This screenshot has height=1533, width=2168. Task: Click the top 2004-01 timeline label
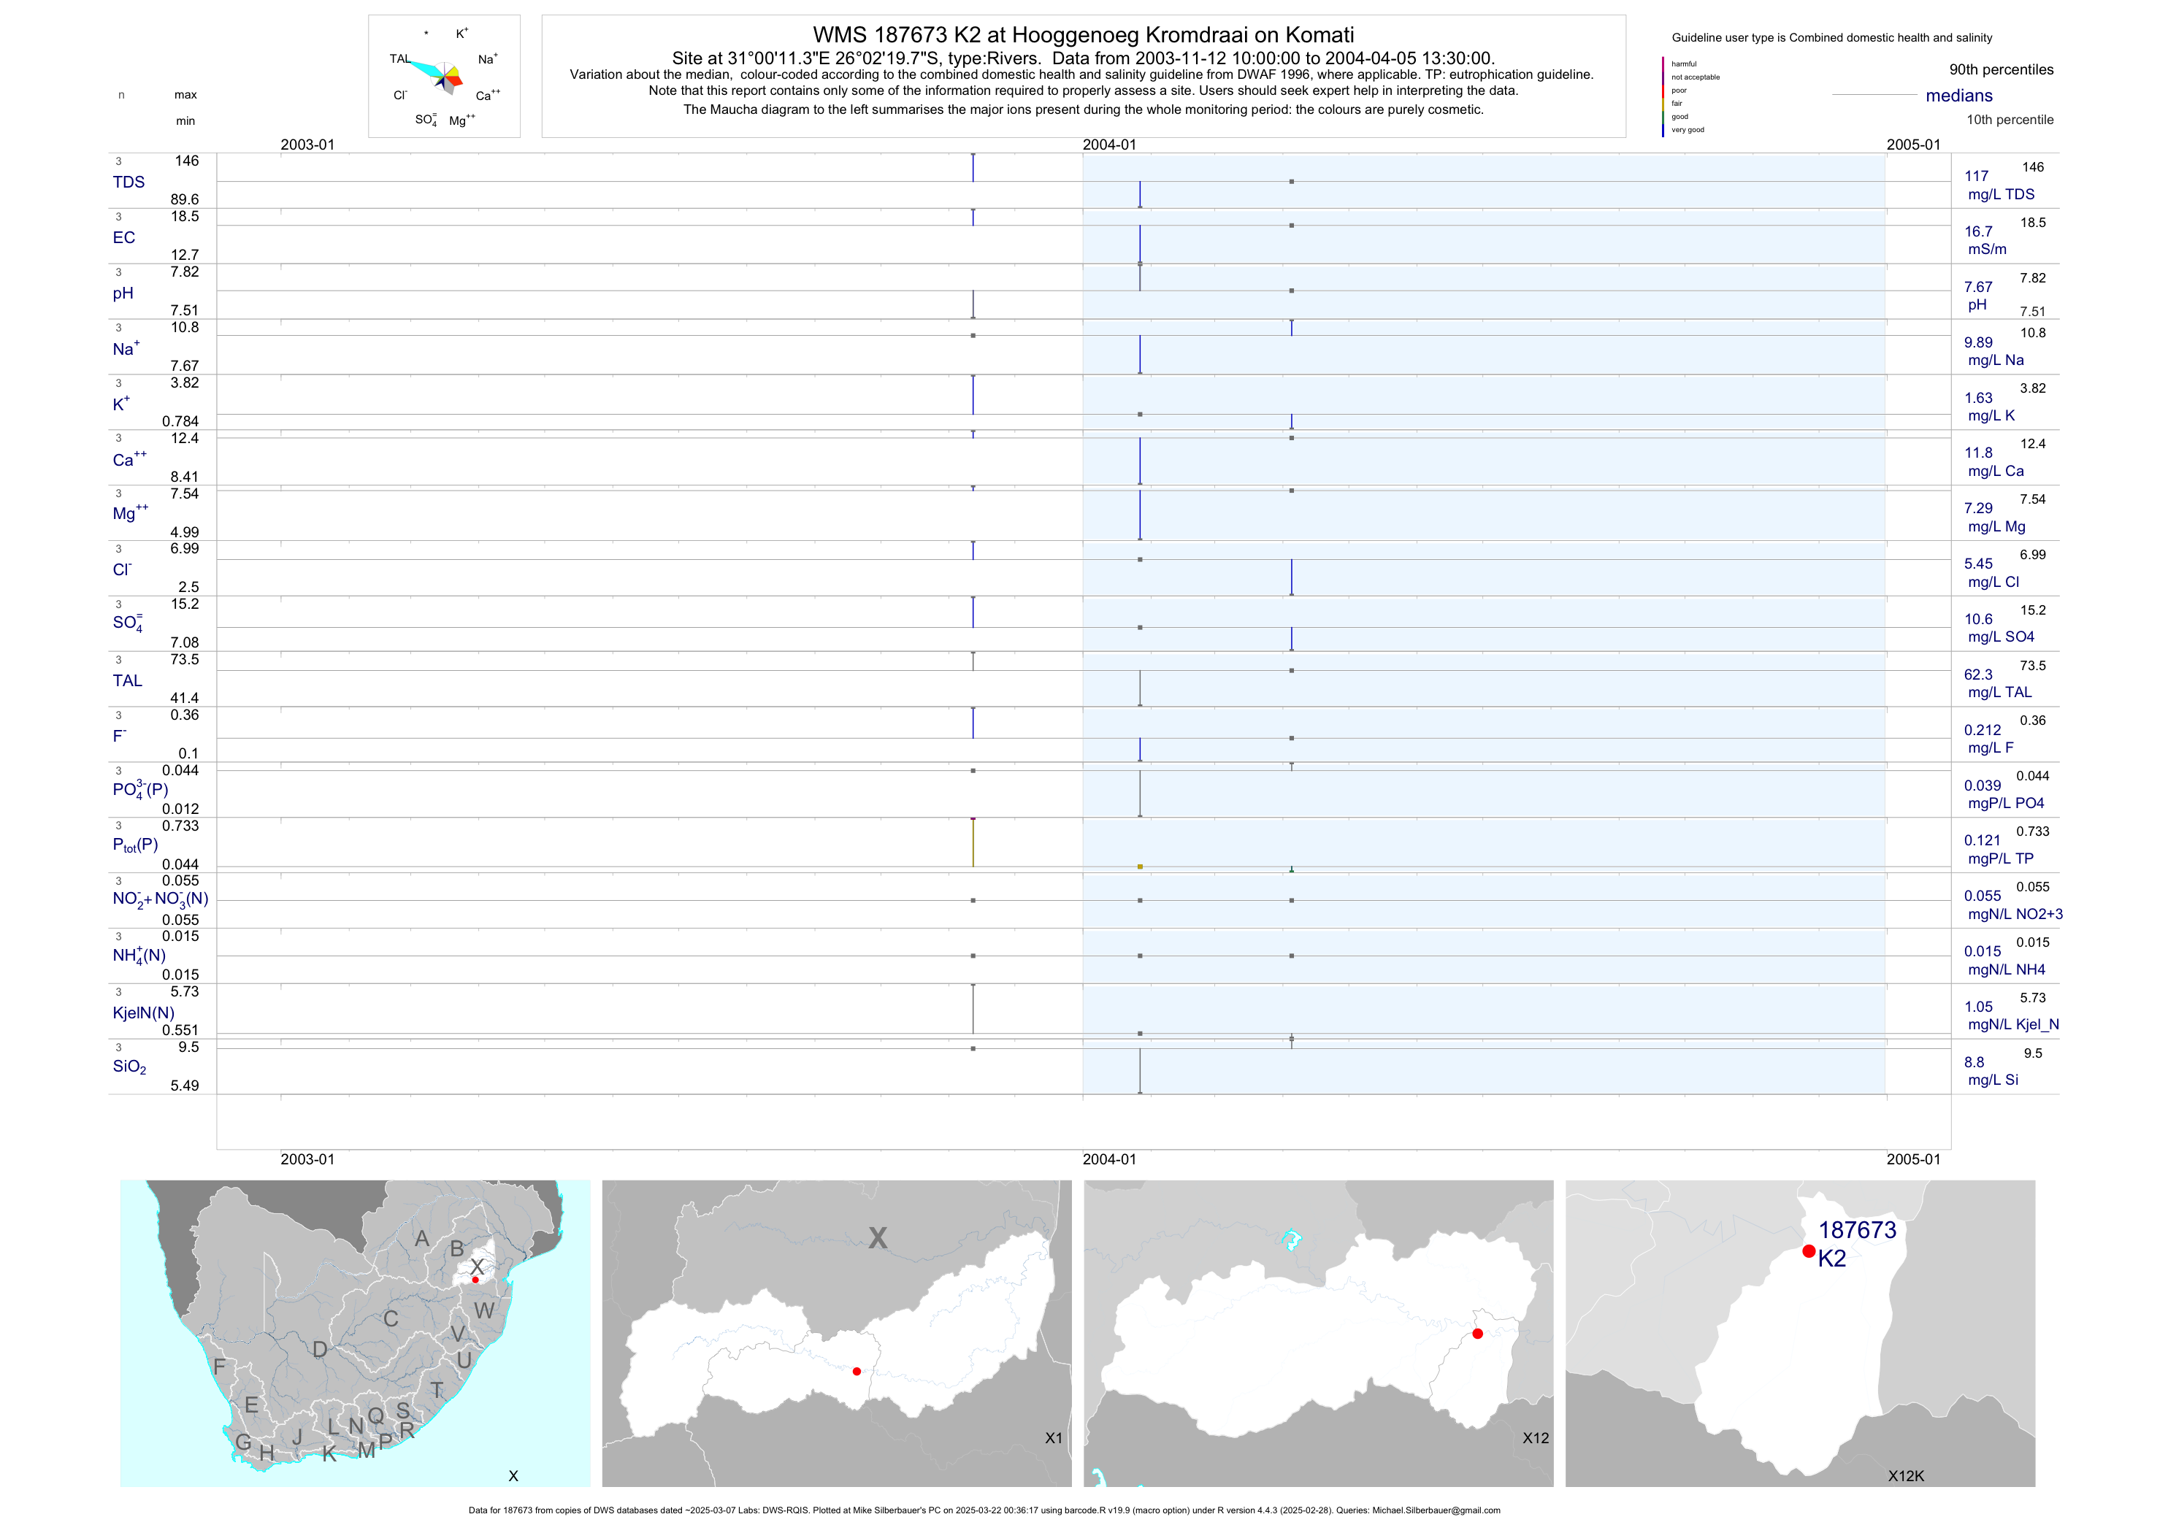click(x=1108, y=145)
